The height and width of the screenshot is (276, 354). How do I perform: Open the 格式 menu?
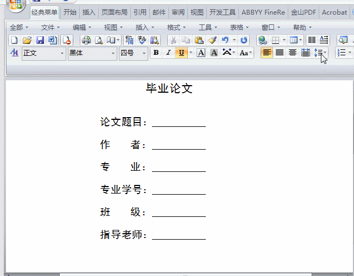(x=176, y=28)
